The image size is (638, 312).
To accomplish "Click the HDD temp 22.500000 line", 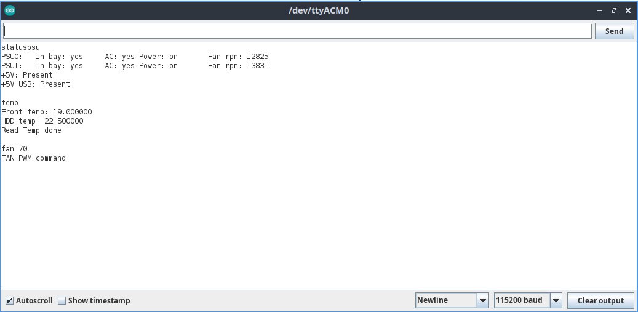I will pyautogui.click(x=42, y=121).
